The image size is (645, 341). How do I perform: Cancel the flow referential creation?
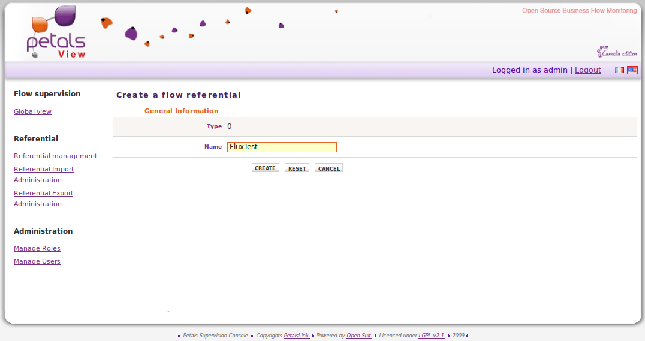328,168
